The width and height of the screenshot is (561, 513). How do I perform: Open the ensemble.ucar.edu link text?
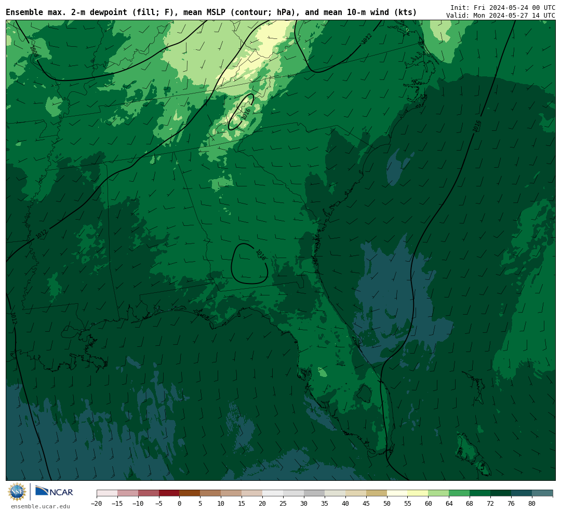click(41, 506)
